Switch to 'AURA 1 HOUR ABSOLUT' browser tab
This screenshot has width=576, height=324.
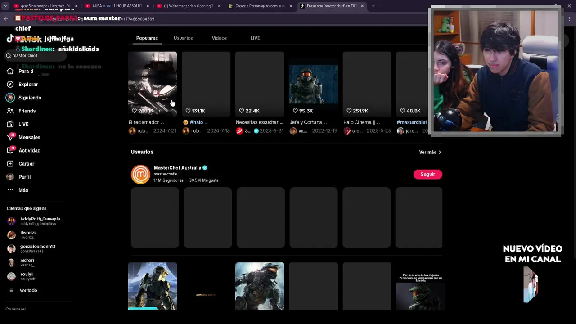coord(117,6)
